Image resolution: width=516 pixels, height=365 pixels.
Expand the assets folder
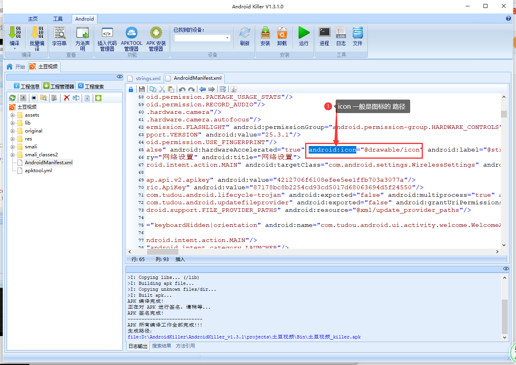click(x=13, y=115)
